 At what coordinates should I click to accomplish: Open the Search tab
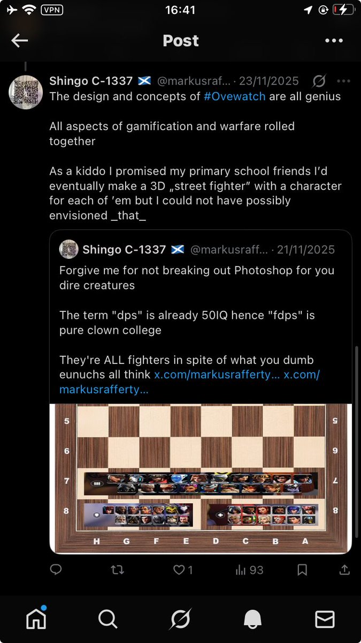pyautogui.click(x=108, y=619)
